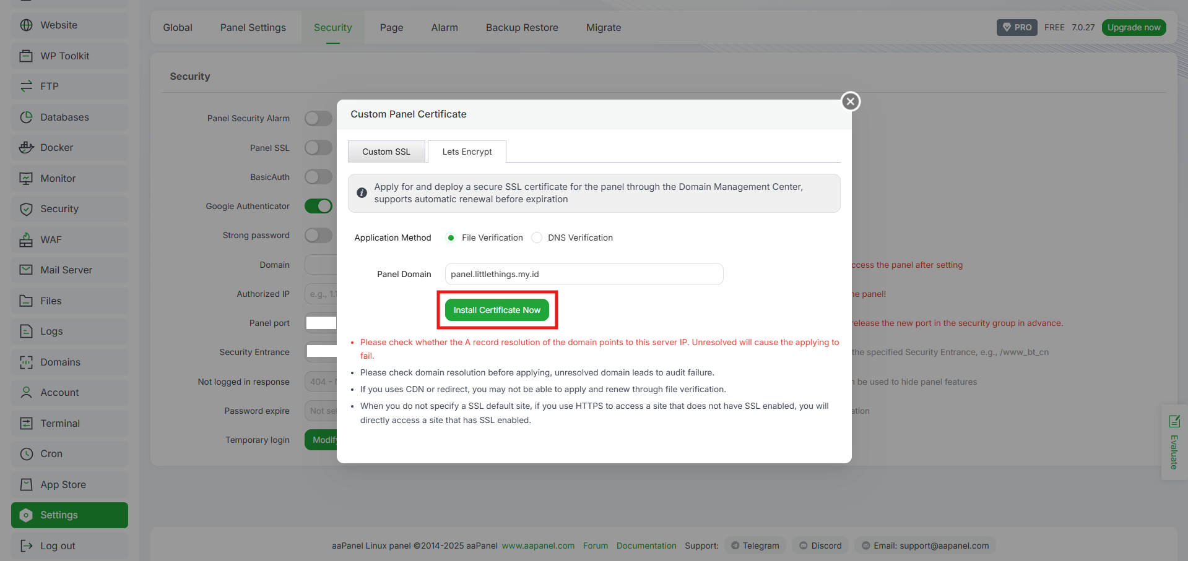Open WAF sidebar firewall icon
Screen dimensions: 1188x561
pos(26,239)
